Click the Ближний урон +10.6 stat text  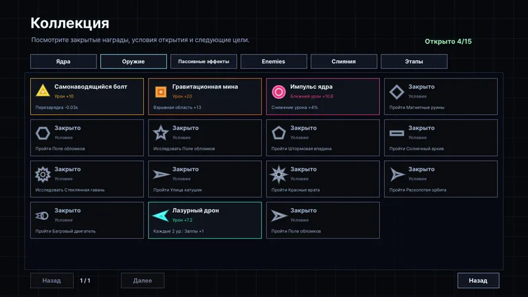311,96
